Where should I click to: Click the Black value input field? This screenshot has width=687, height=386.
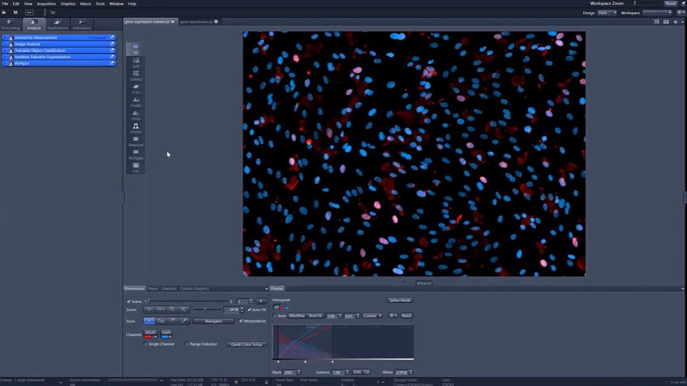289,372
